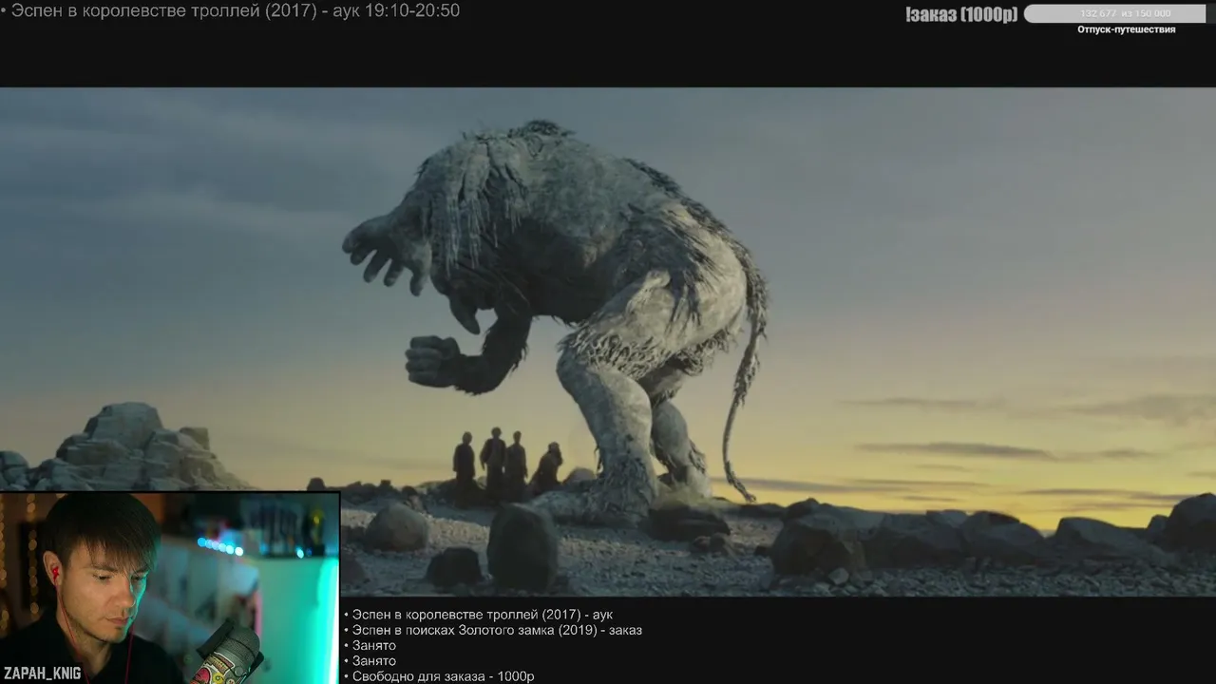Click the movie frame showing the giant troll
The height and width of the screenshot is (684, 1216).
coord(608,342)
